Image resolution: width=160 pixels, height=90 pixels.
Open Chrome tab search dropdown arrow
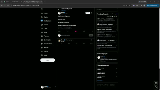point(1,2)
